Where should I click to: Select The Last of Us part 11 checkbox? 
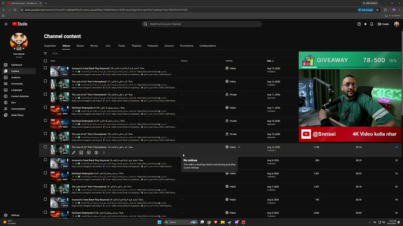45,81
